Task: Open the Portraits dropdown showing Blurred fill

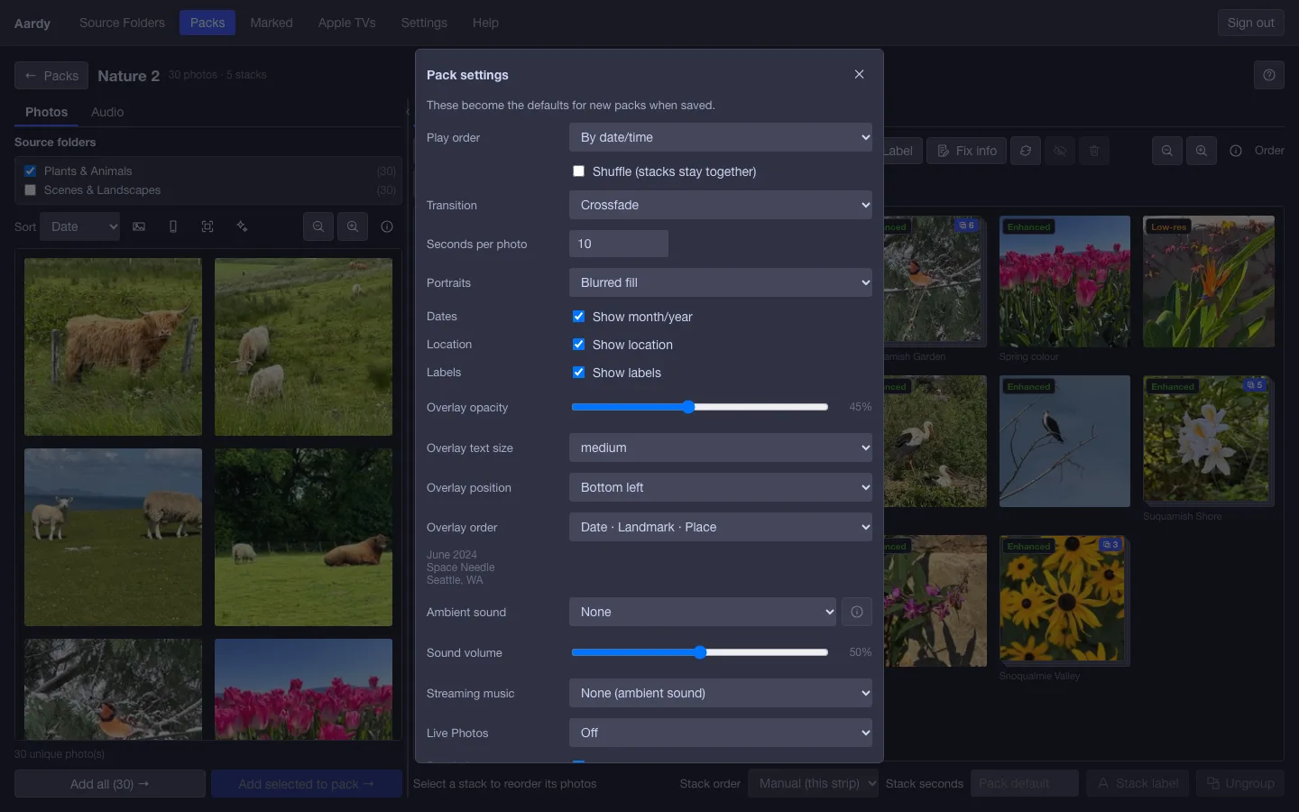Action: click(x=721, y=282)
